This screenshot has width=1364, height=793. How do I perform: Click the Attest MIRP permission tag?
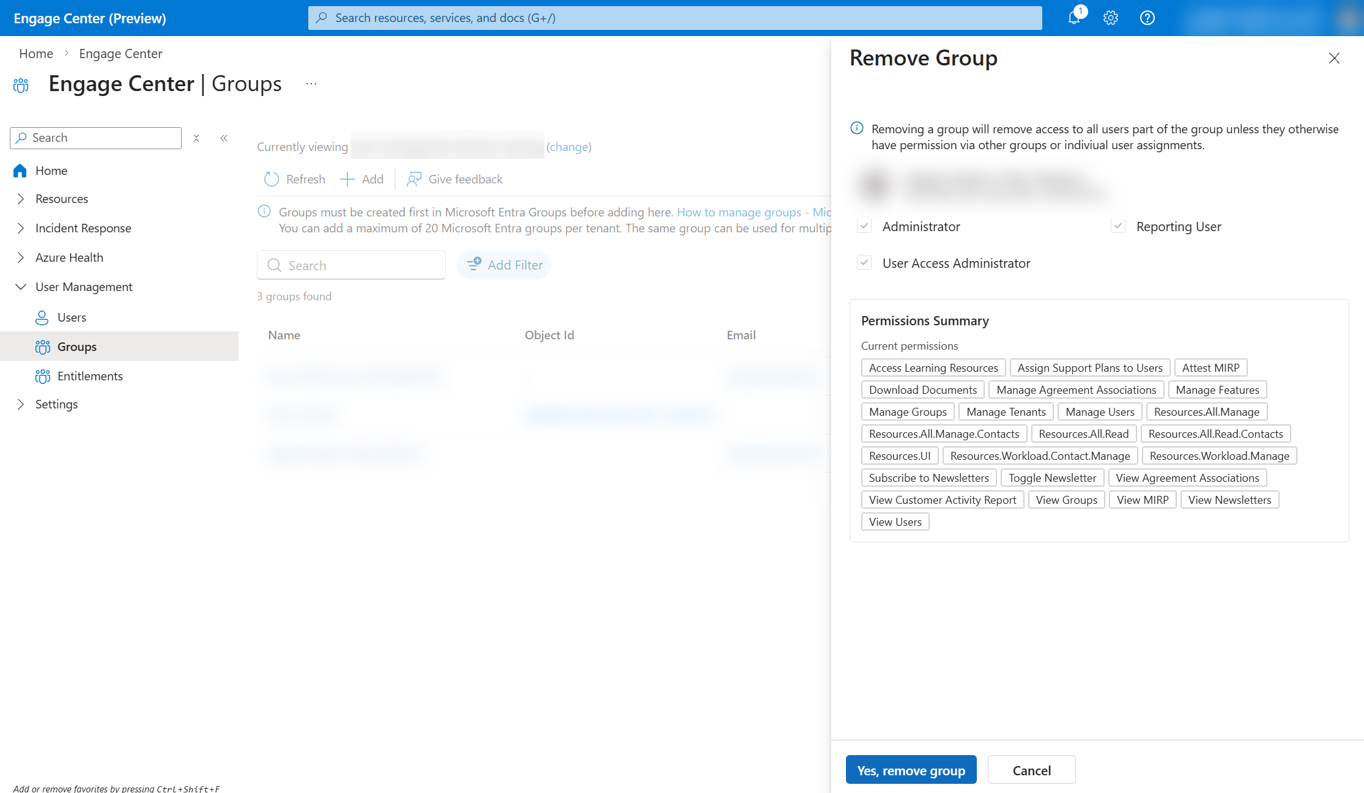1210,367
